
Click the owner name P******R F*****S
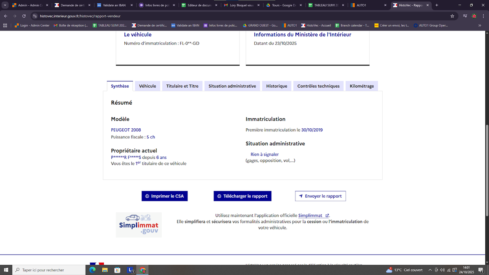click(x=126, y=157)
